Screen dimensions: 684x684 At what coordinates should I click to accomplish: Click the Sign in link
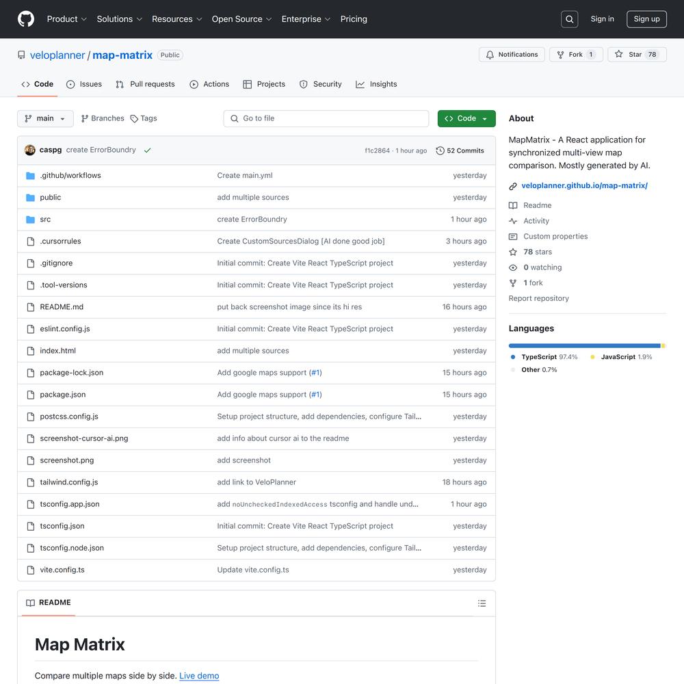click(x=602, y=19)
